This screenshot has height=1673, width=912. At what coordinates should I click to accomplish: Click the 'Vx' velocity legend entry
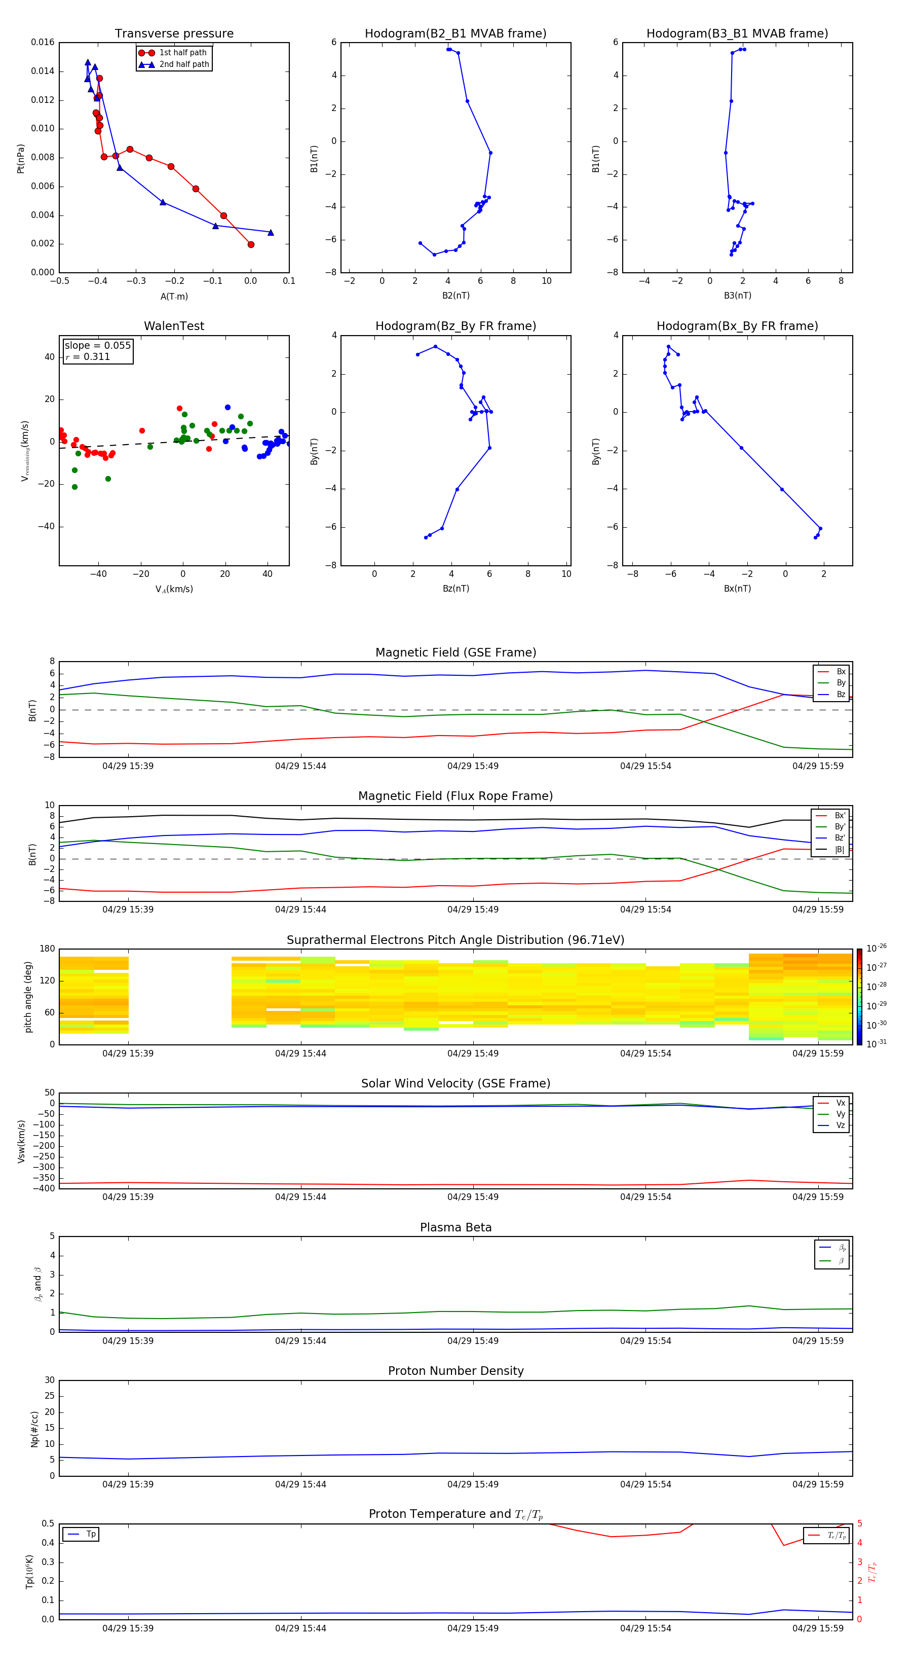pos(831,1103)
